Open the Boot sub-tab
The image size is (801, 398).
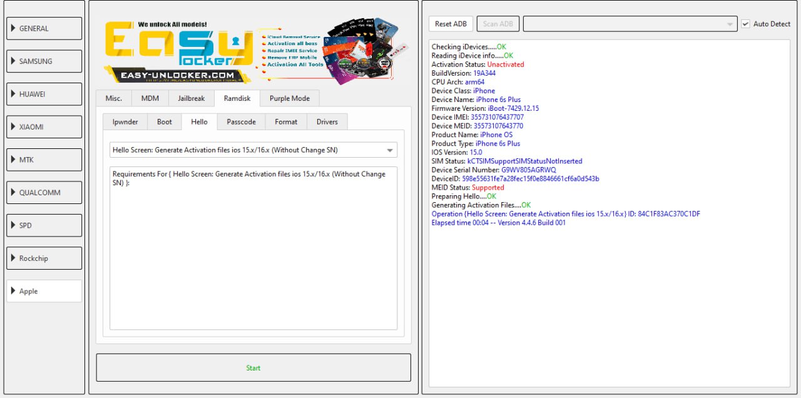[x=165, y=121]
